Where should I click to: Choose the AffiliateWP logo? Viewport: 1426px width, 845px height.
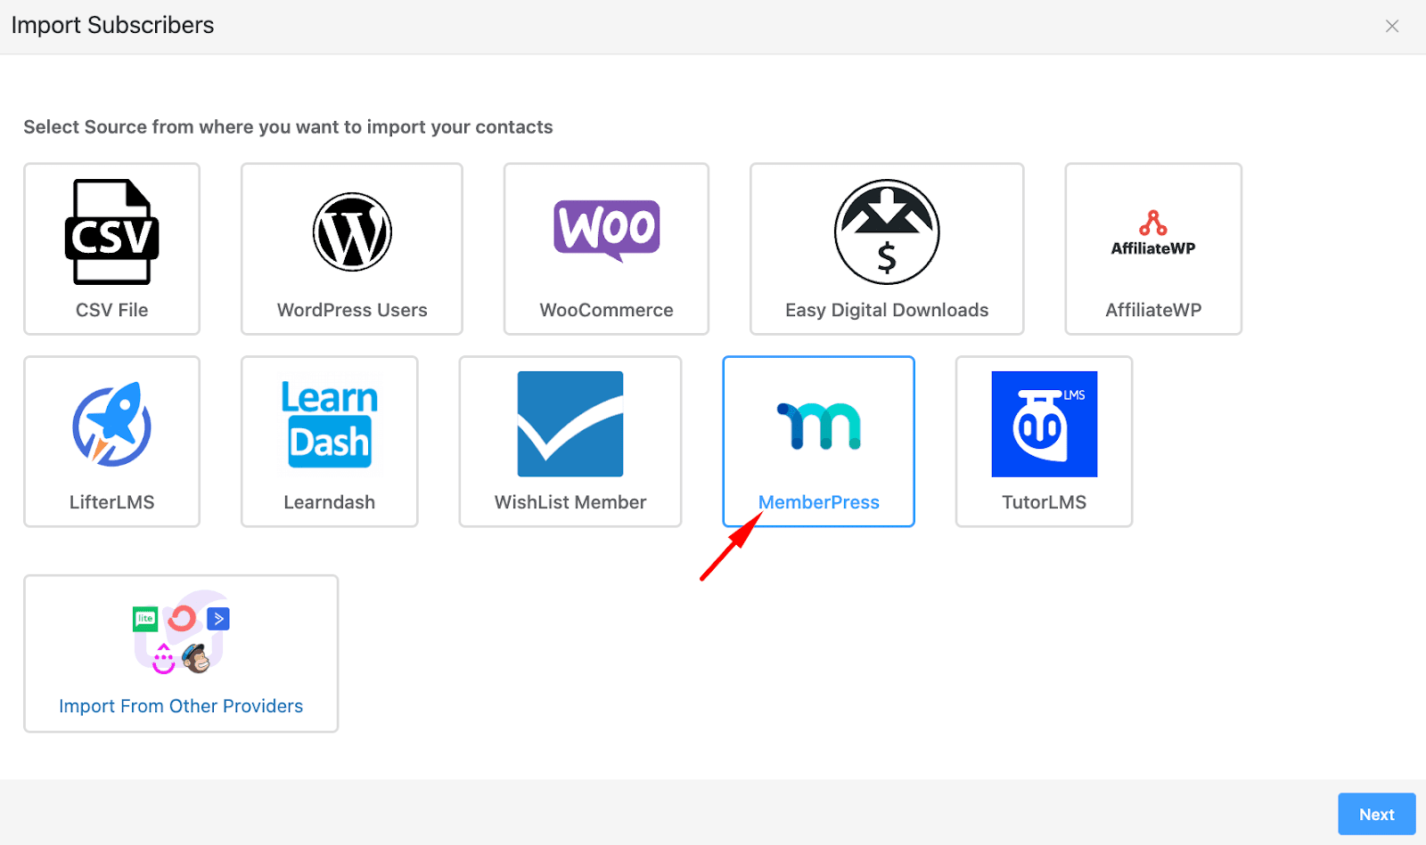coord(1153,233)
